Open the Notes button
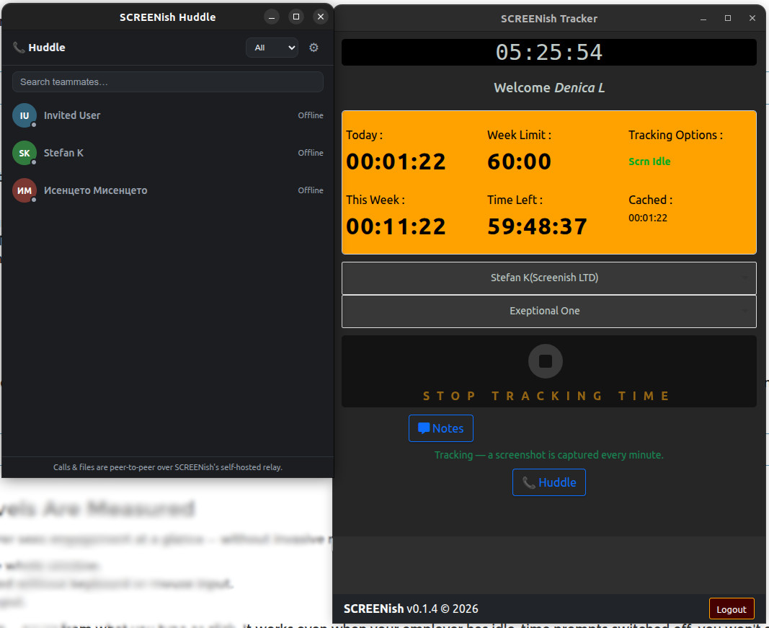The height and width of the screenshot is (628, 769). click(x=441, y=428)
